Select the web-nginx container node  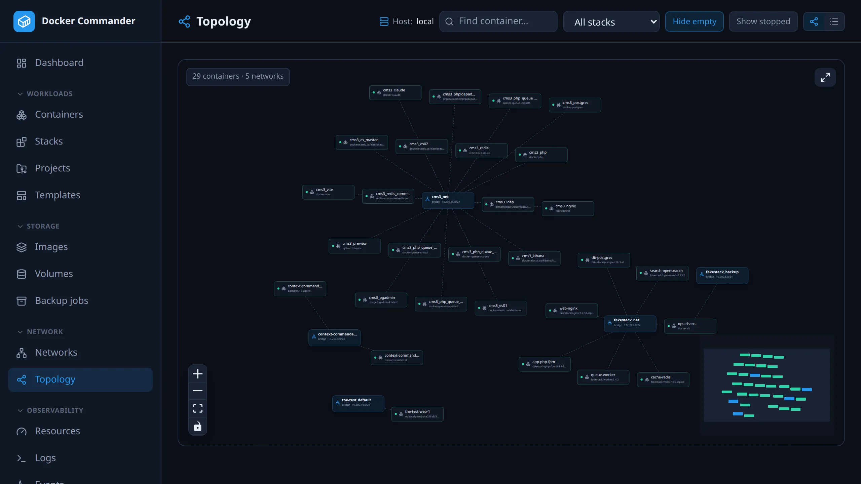coord(571,311)
